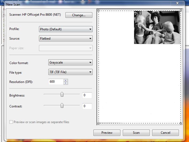Click the Resolution (DPI) field showing 600
Image resolution: width=189 pixels, height=142 pixels.
(56, 82)
